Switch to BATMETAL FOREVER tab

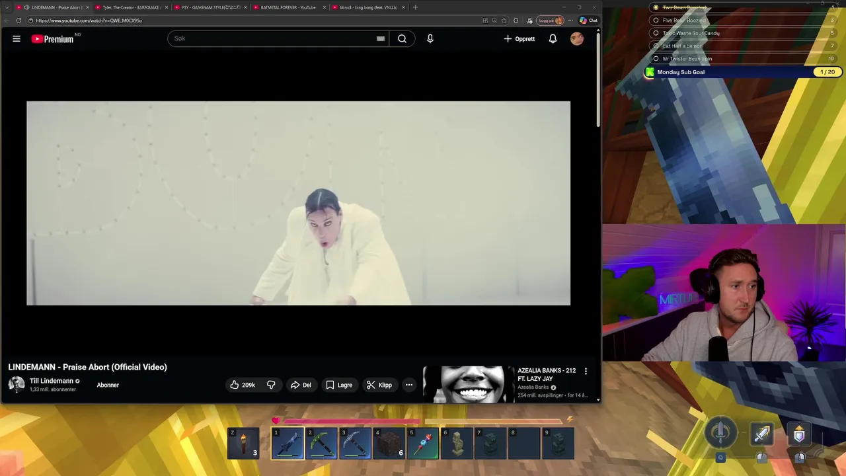289,7
